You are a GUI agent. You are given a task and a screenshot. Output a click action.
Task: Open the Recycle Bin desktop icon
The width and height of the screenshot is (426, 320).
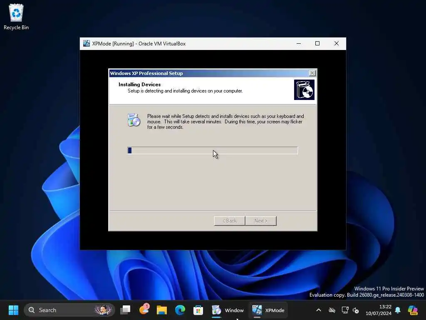pos(16,17)
